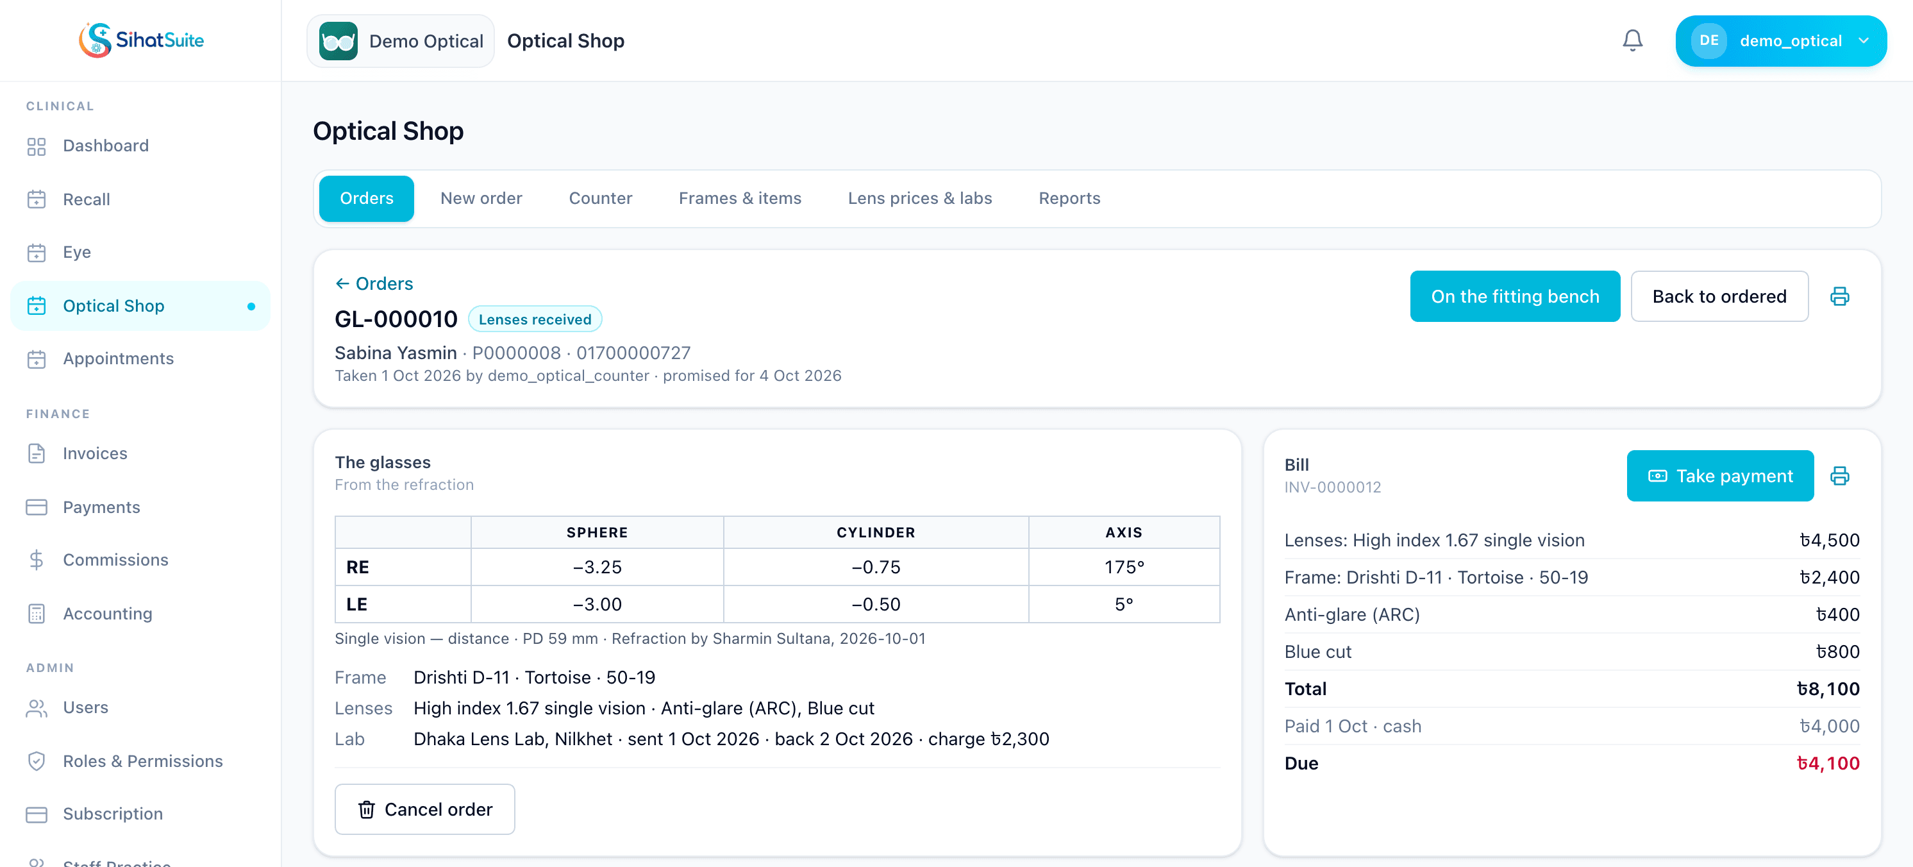Image resolution: width=1913 pixels, height=867 pixels.
Task: Expand the demo_optical account menu
Action: coord(1780,41)
